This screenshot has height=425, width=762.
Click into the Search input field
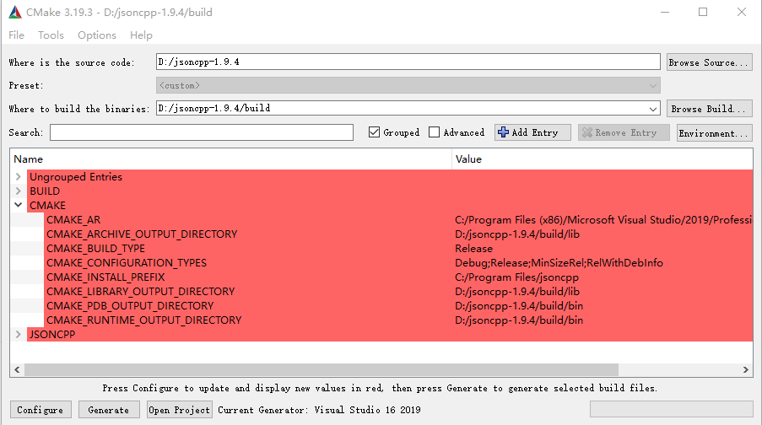click(x=201, y=132)
